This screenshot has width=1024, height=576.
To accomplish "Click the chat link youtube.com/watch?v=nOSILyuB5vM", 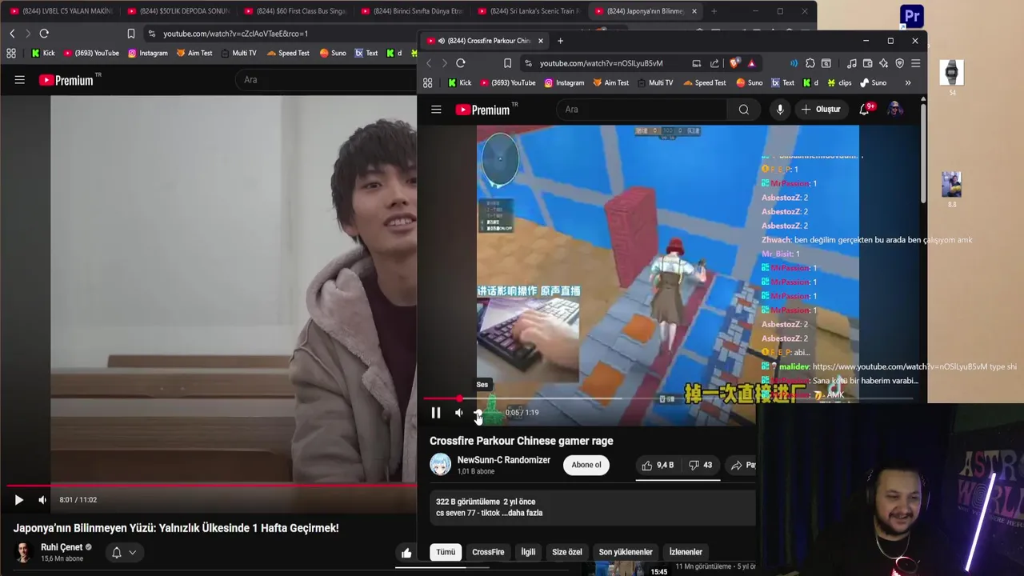I will coord(901,366).
